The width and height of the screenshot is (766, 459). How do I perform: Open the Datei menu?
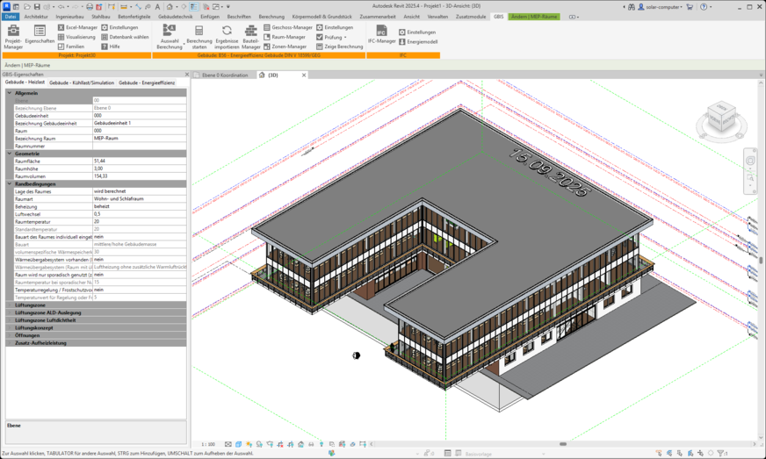click(11, 17)
